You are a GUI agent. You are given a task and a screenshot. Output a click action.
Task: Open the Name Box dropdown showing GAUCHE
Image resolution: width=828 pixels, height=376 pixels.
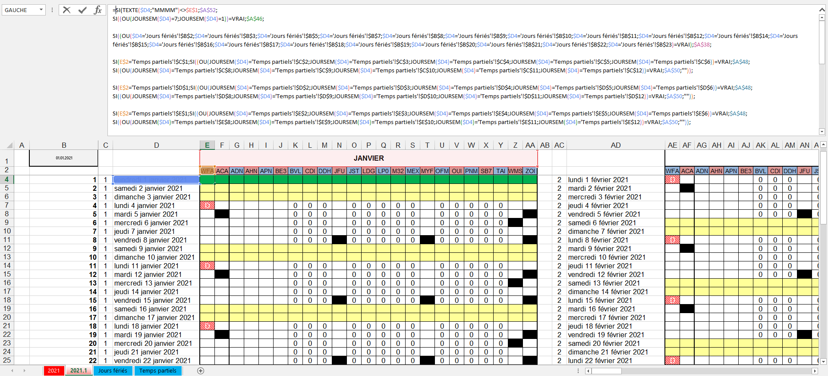pos(41,10)
